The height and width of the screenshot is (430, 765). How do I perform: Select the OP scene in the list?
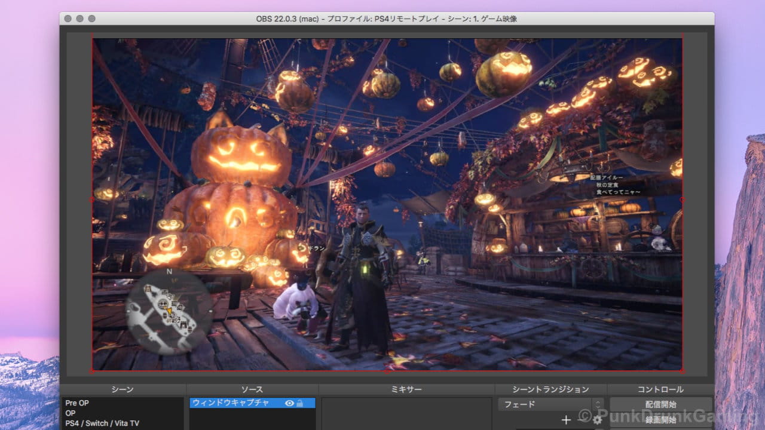[123, 413]
